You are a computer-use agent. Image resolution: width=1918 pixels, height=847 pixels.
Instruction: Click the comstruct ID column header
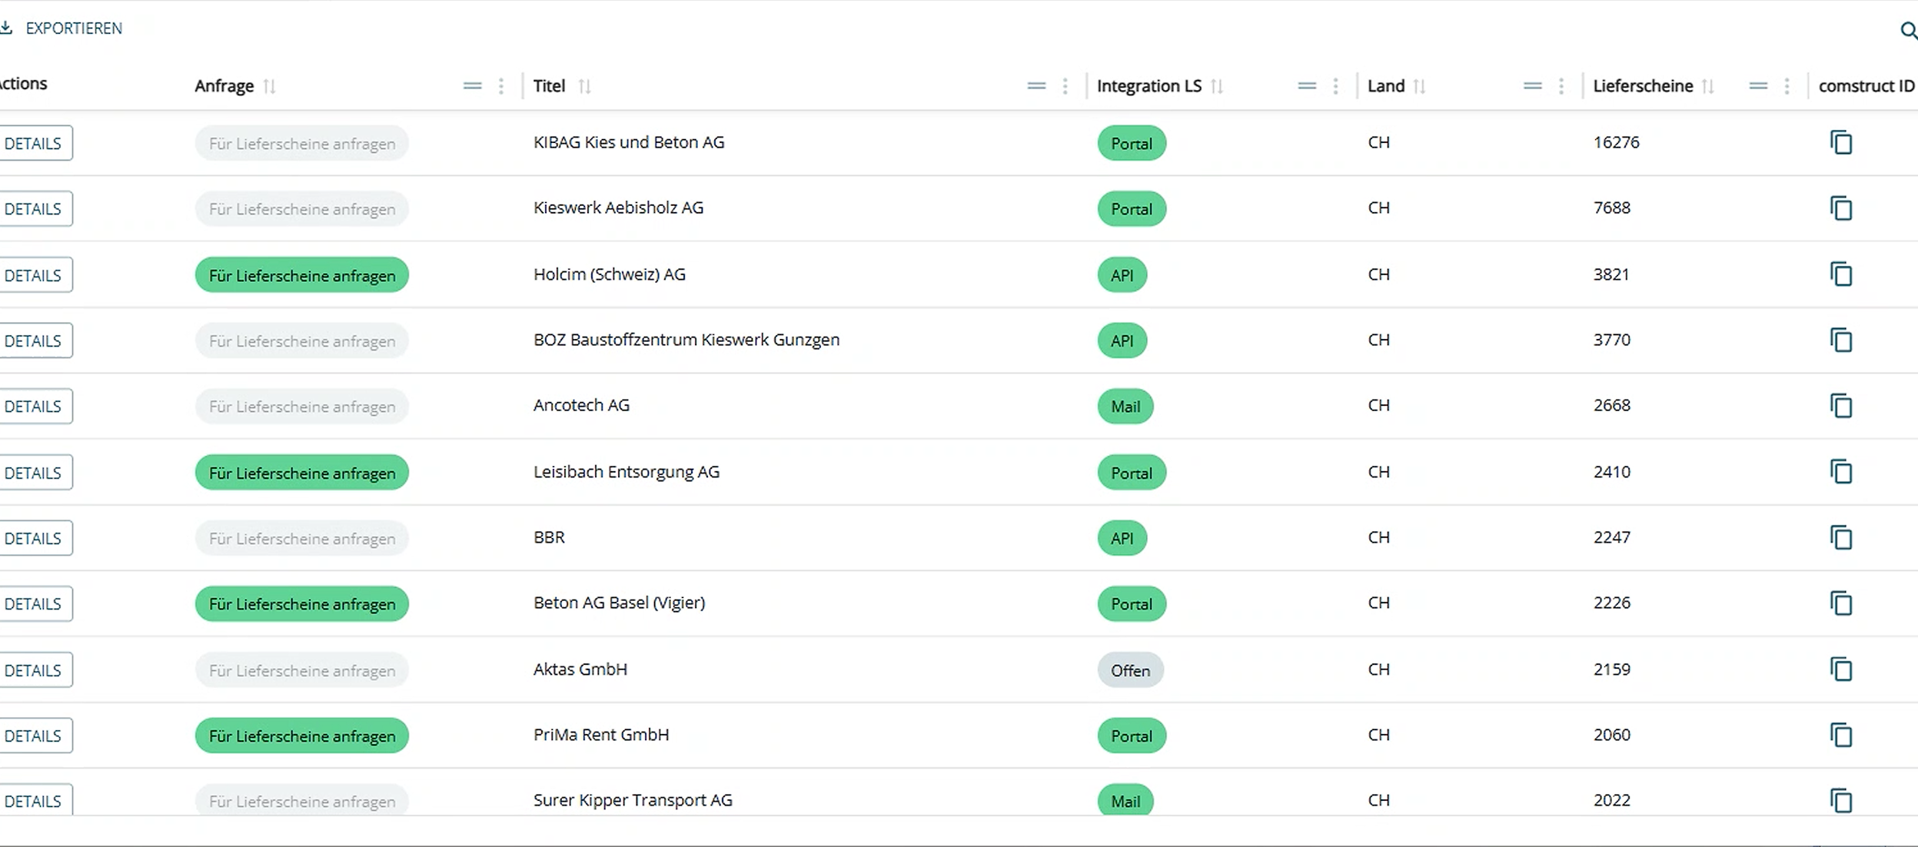pos(1866,86)
